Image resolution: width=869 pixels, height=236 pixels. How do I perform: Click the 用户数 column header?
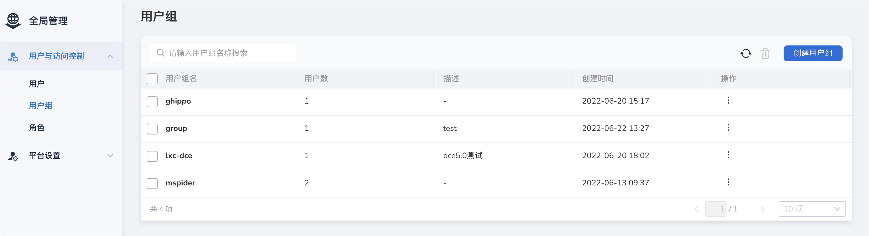316,79
